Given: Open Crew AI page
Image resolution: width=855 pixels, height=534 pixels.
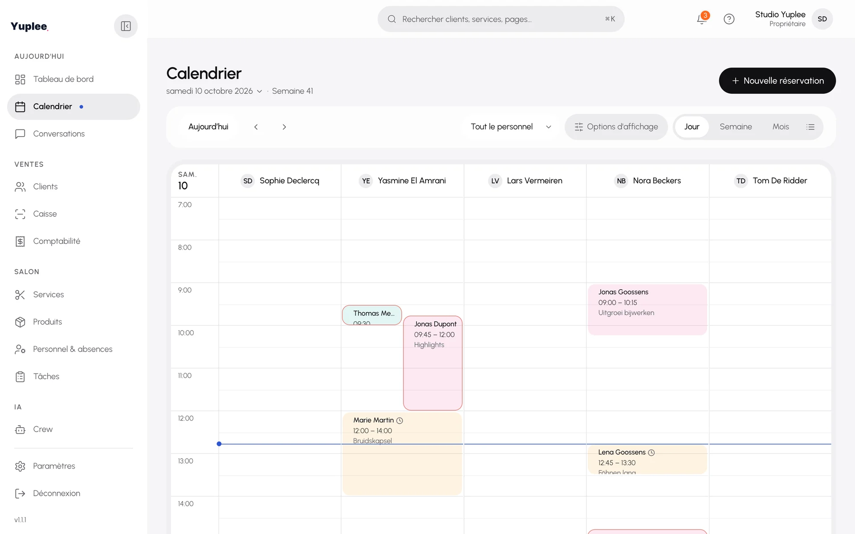Looking at the screenshot, I should coord(73,429).
